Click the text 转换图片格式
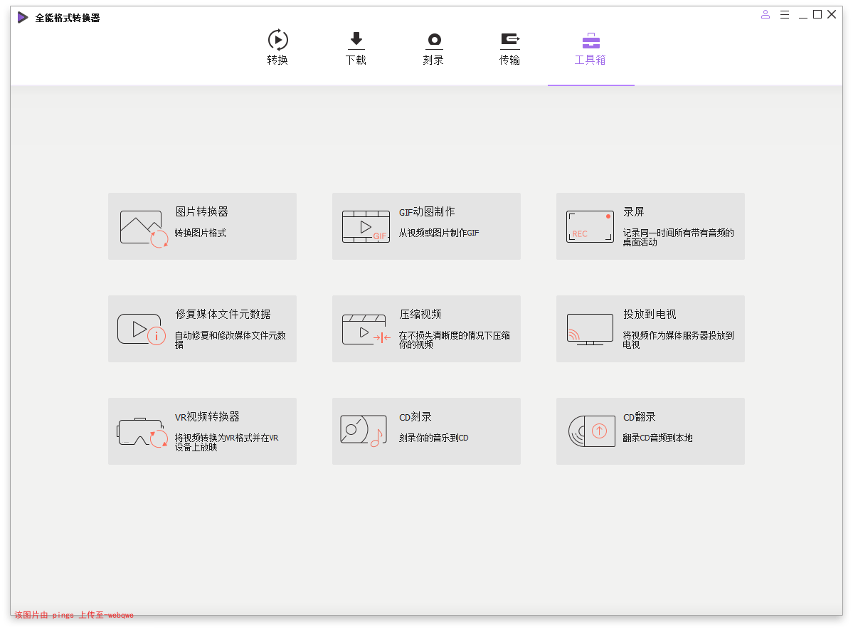 pos(200,233)
